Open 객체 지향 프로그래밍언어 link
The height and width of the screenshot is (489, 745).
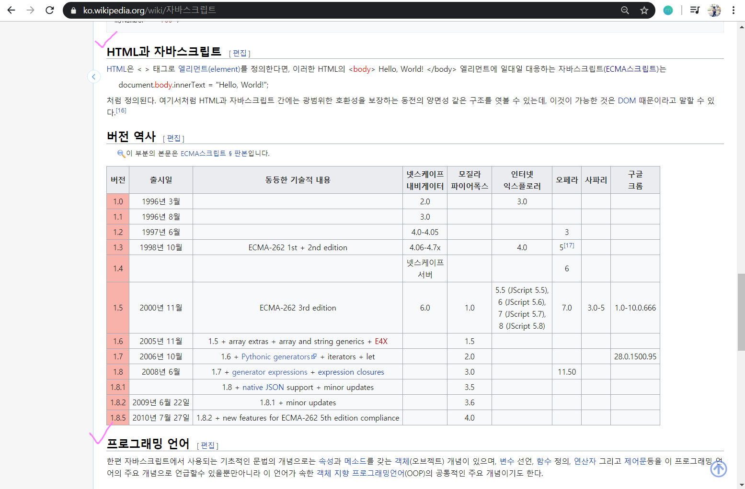click(361, 473)
